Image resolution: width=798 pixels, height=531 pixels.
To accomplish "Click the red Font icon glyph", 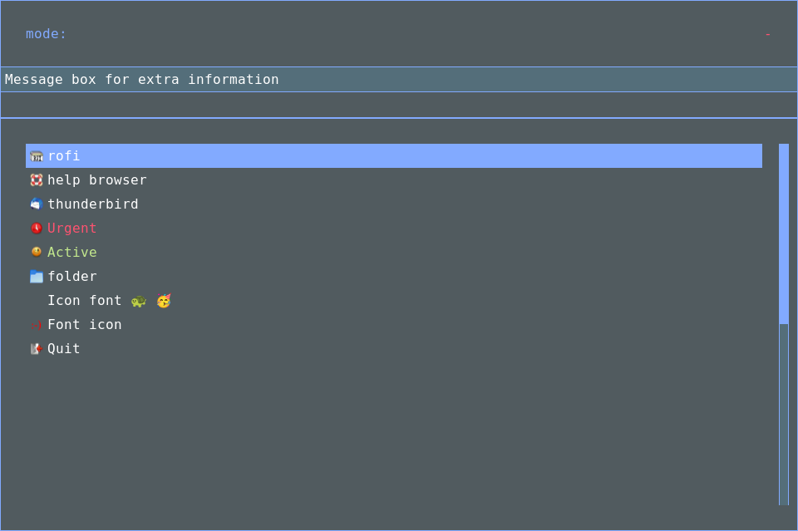I will (37, 326).
